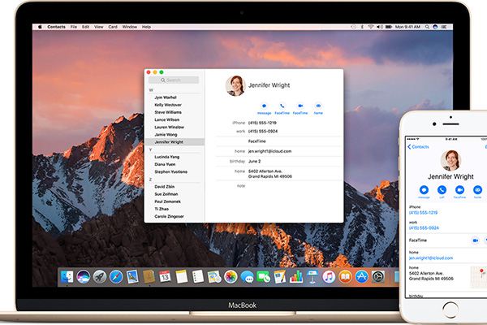The image size is (487, 325).
Task: Open the Window menu
Action: (130, 27)
